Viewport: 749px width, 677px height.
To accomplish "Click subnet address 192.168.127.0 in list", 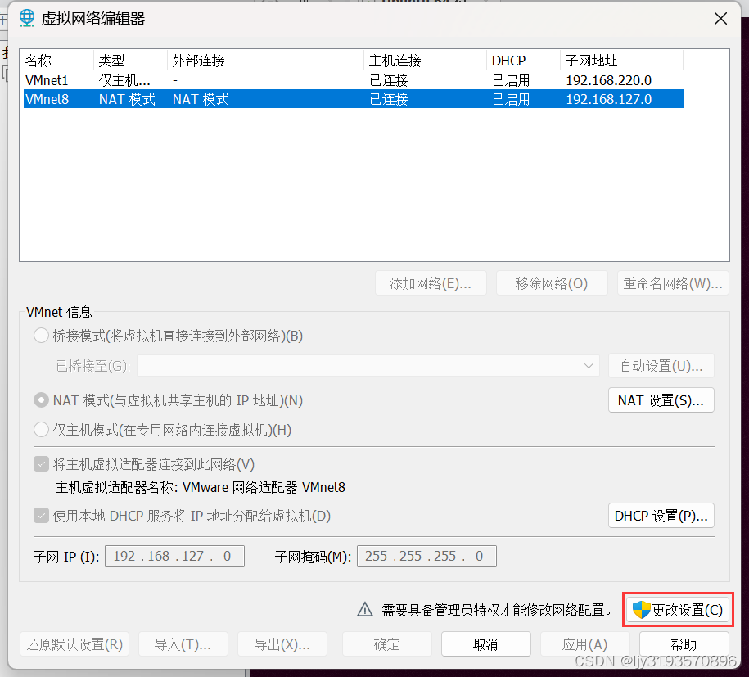I will coord(608,99).
